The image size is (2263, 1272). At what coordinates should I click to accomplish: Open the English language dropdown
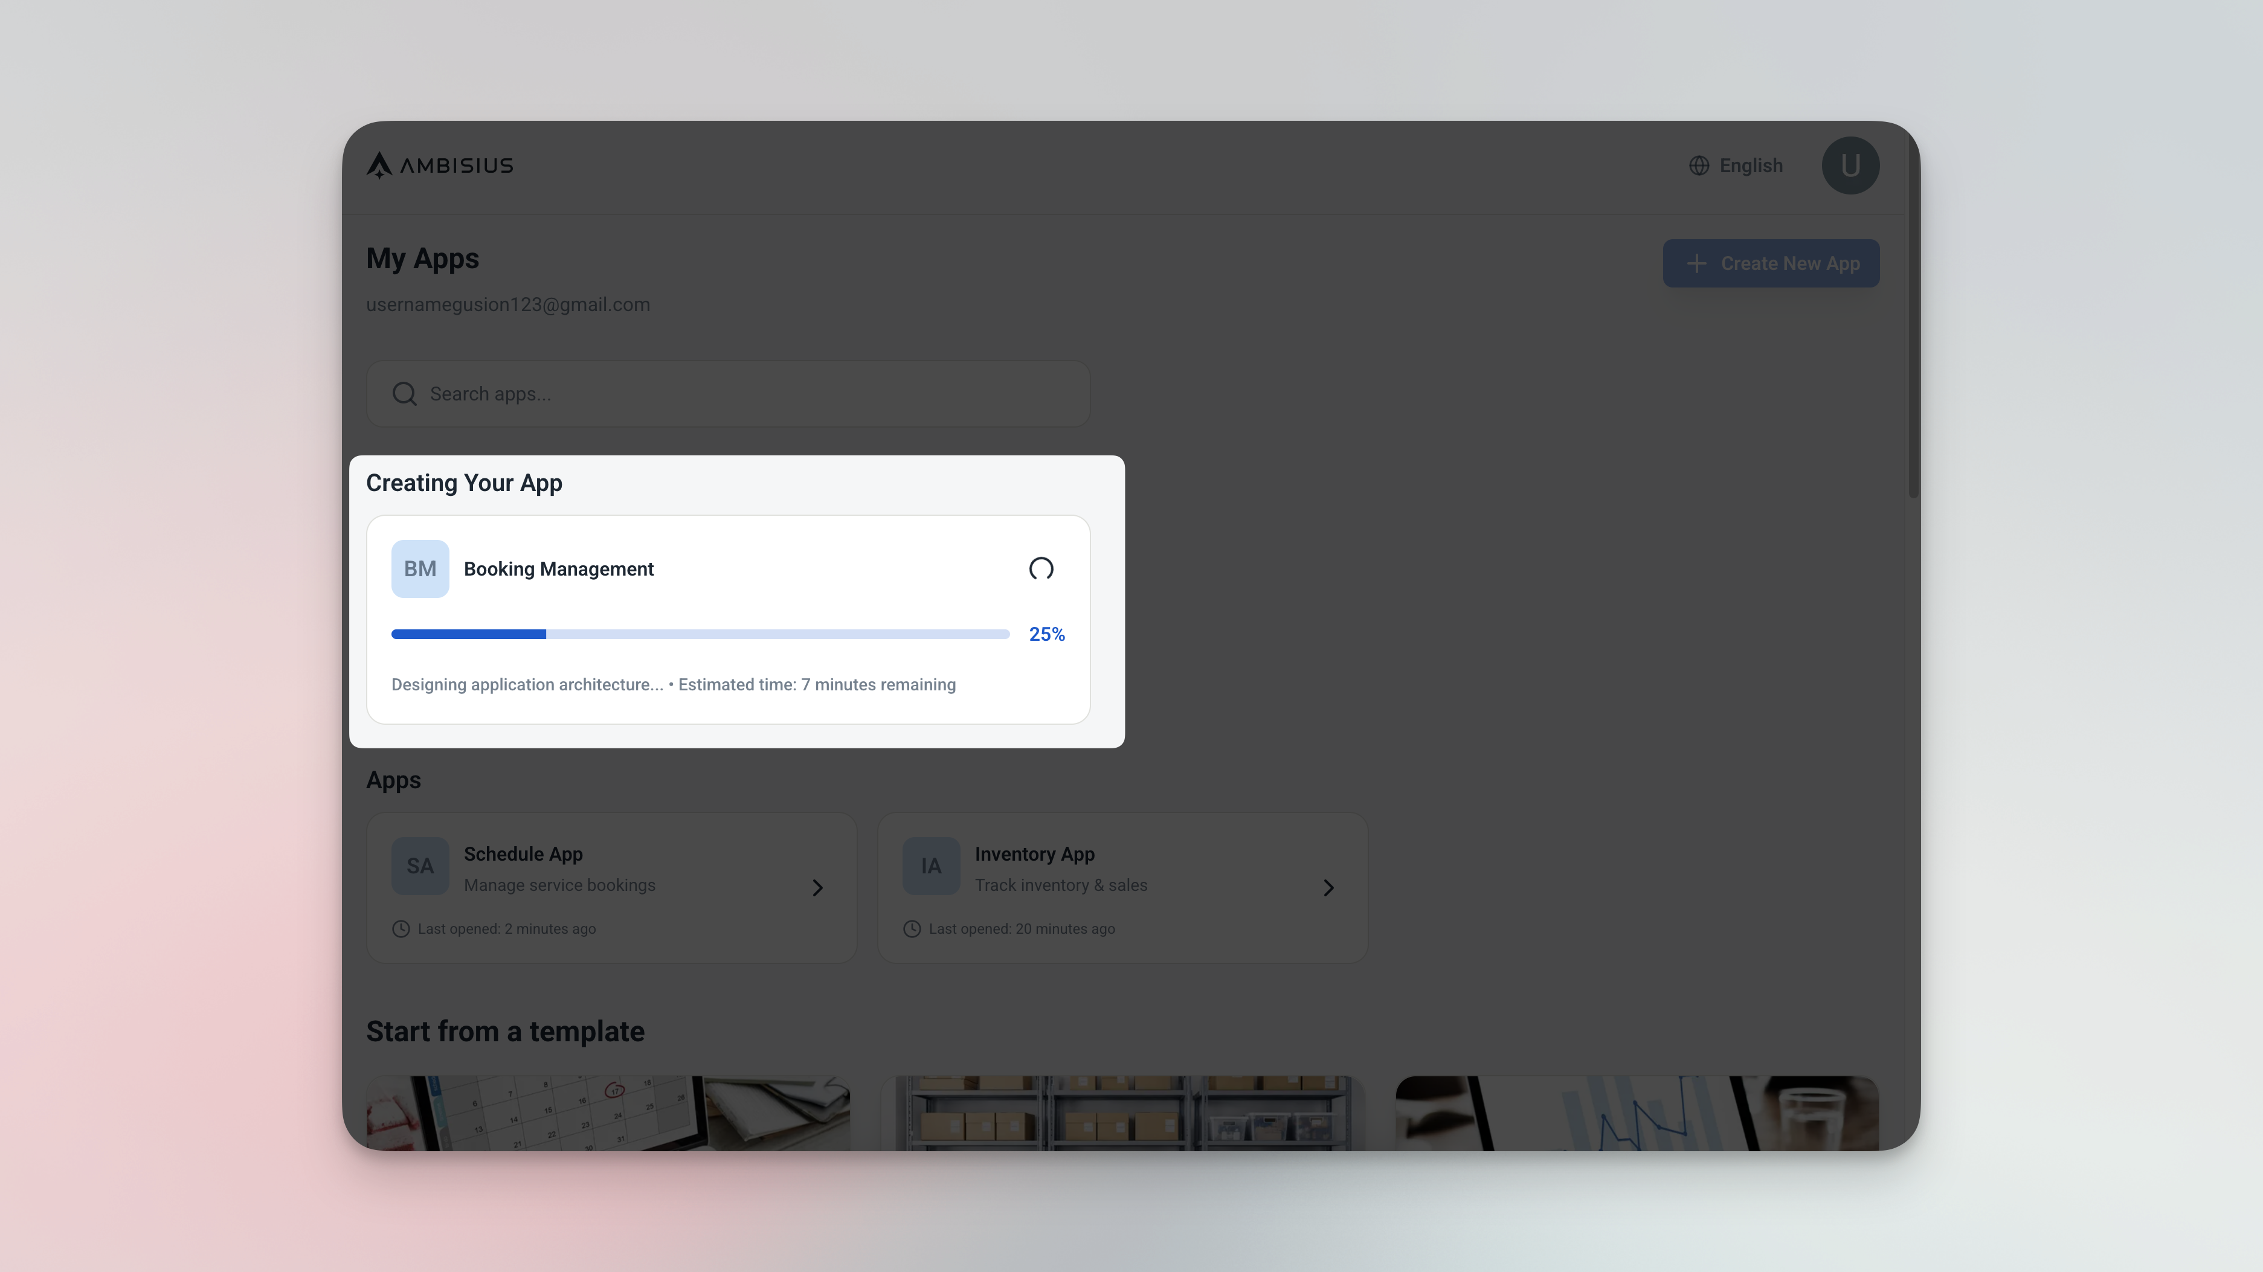(x=1736, y=166)
